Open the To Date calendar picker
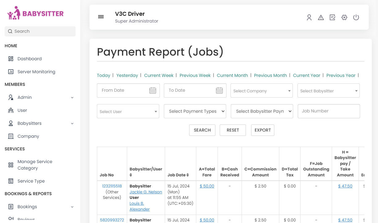 [x=219, y=90]
